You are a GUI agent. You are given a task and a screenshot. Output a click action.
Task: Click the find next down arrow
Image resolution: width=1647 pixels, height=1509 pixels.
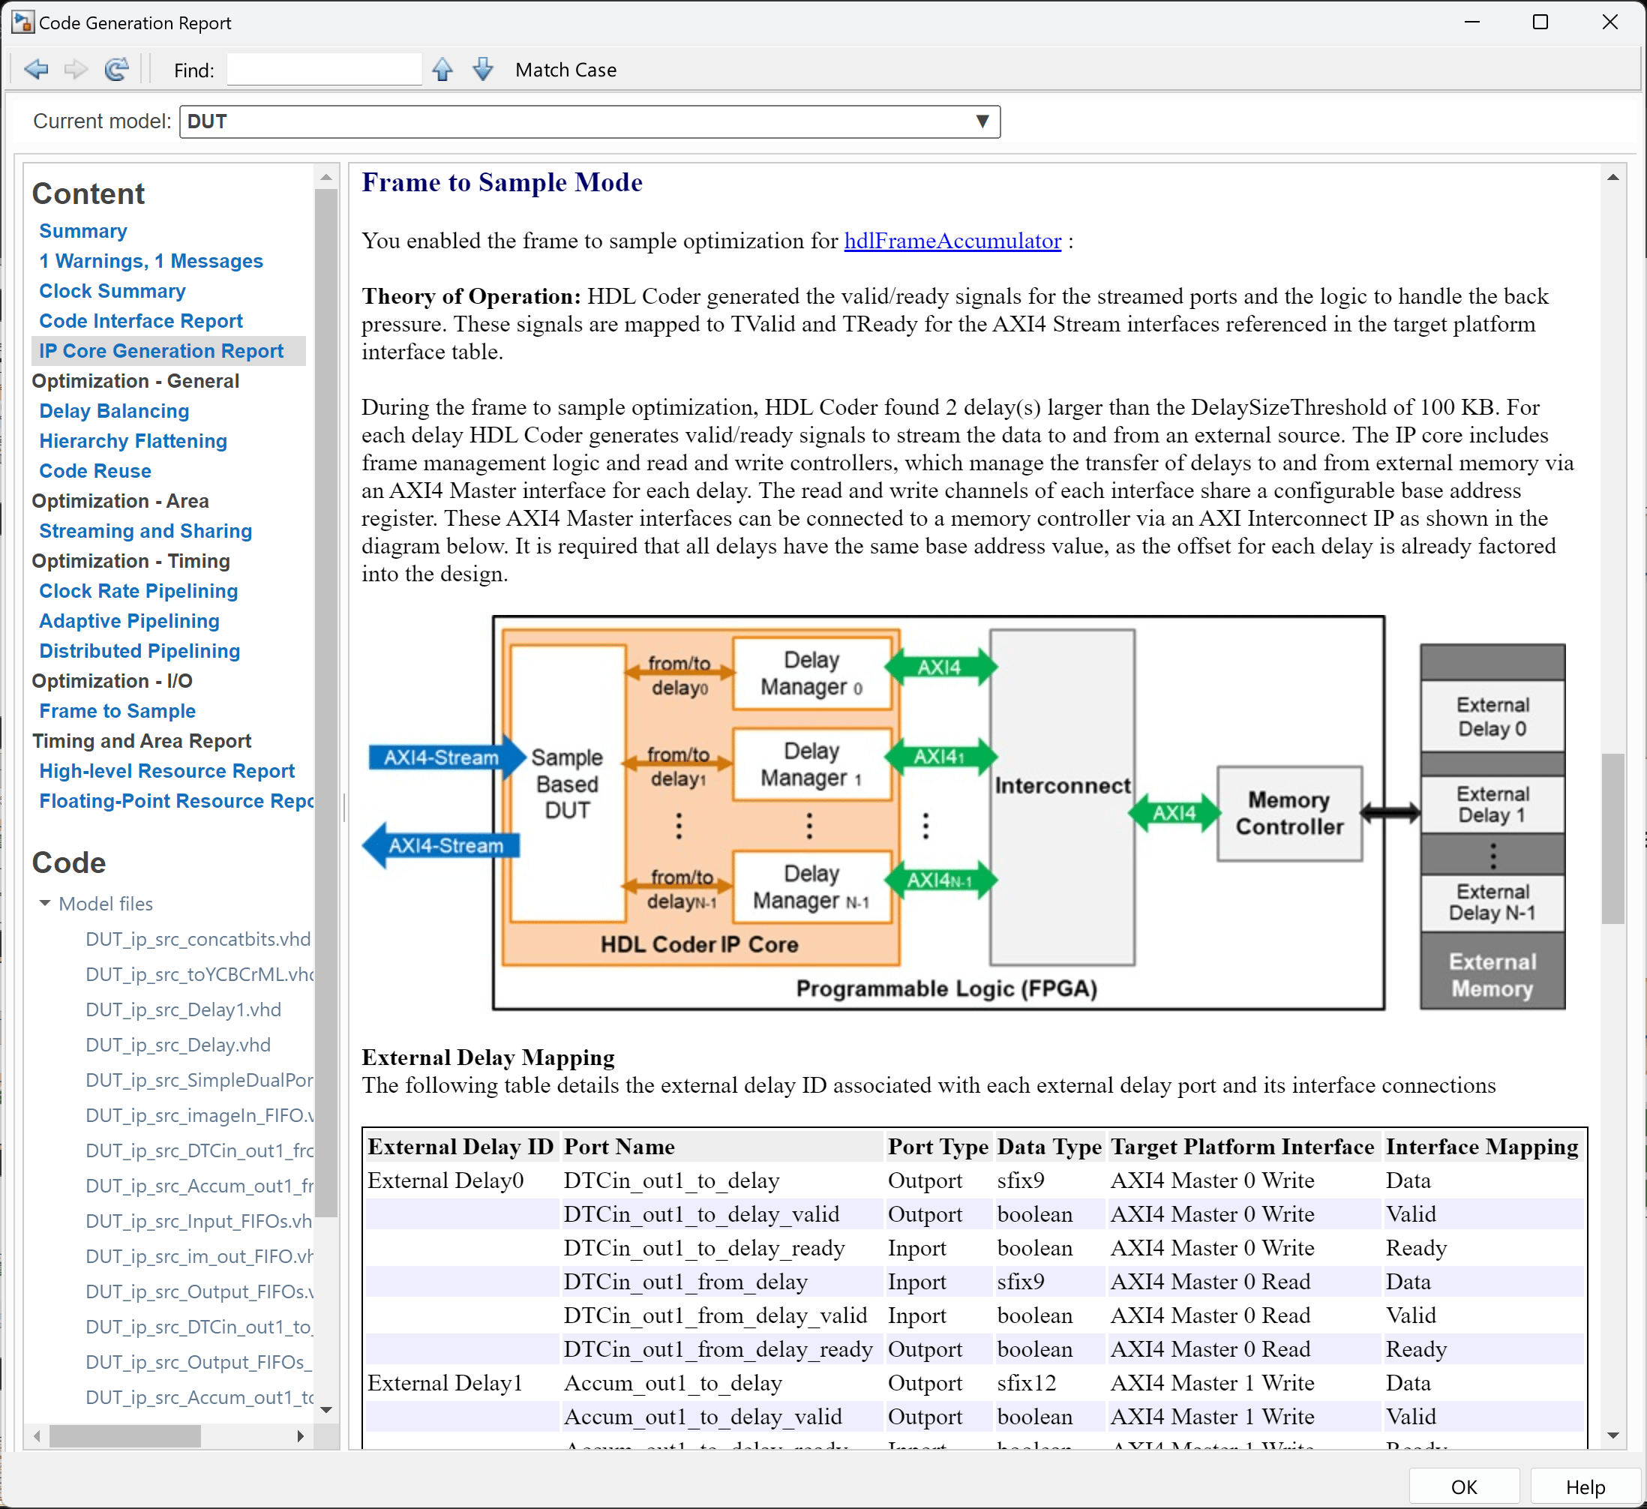click(x=483, y=70)
